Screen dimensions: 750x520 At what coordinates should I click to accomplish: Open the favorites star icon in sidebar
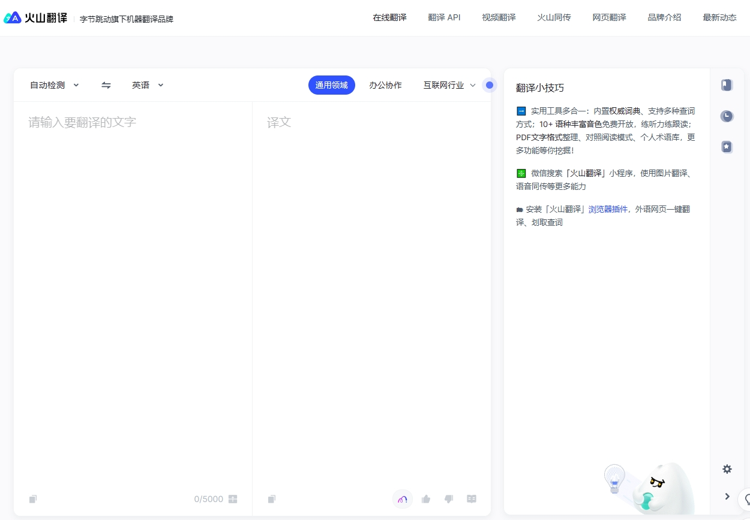coord(727,147)
